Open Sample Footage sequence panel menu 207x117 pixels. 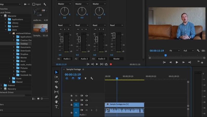pyautogui.click(x=83, y=69)
